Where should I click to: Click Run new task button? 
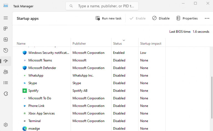[108, 18]
